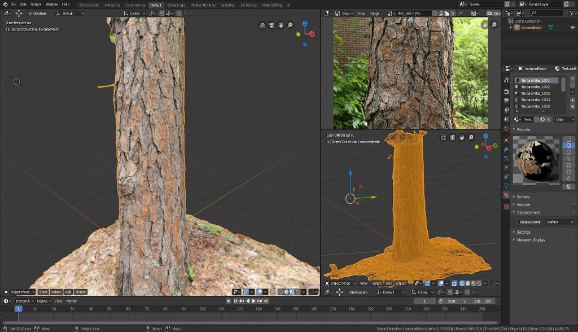Click the plus button to add a texture slot

(572, 78)
